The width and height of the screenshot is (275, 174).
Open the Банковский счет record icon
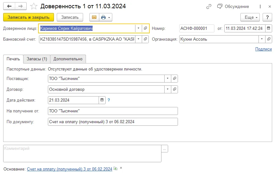click(x=145, y=39)
